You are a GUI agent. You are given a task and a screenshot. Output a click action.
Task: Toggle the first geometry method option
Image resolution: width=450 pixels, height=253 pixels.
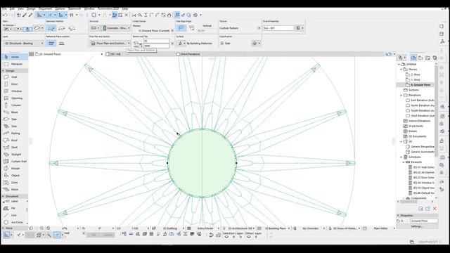click(51, 28)
